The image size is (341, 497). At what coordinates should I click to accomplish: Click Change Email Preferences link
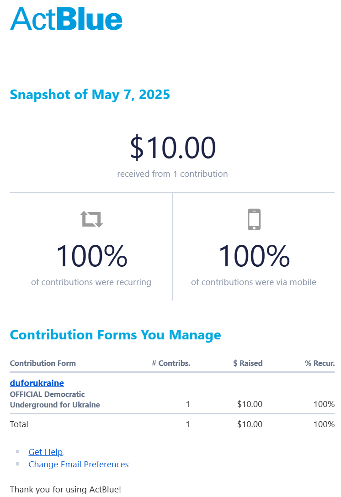[x=79, y=464]
